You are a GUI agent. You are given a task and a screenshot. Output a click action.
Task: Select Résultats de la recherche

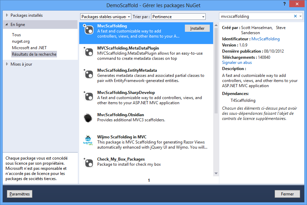click(x=34, y=54)
